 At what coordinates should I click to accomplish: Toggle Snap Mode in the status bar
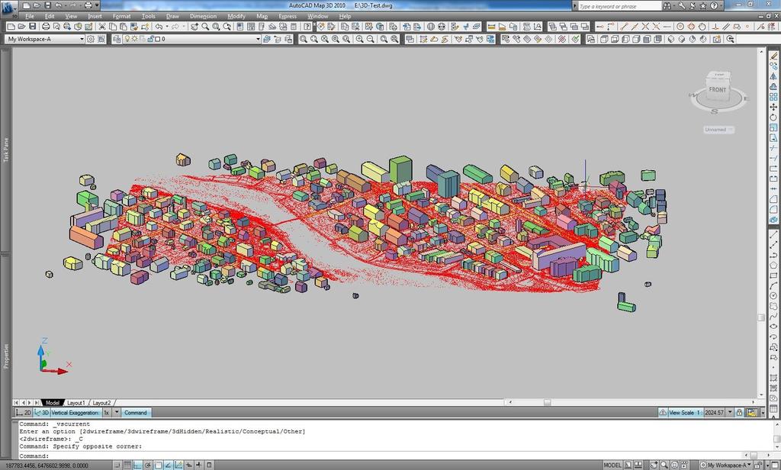(x=117, y=465)
